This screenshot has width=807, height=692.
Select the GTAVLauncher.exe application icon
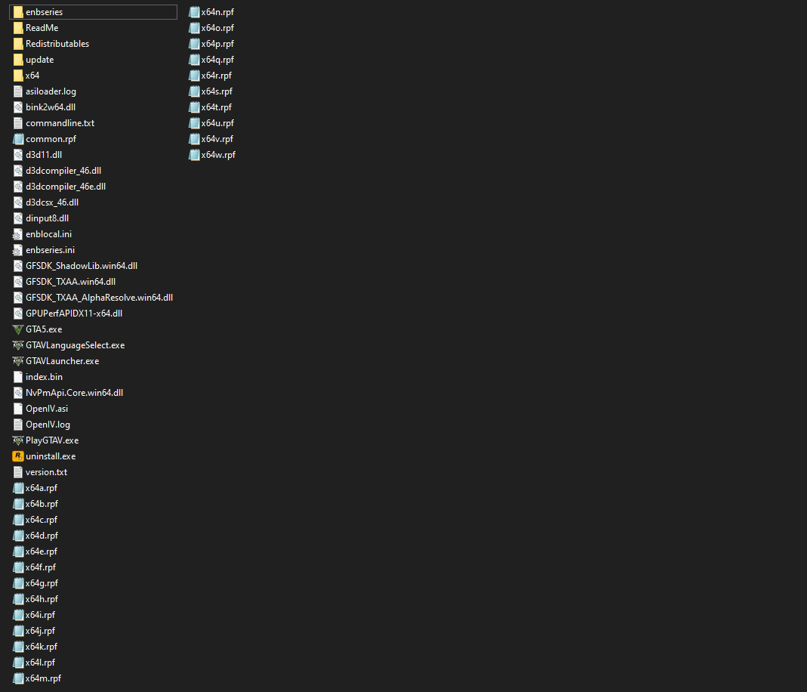click(x=18, y=361)
